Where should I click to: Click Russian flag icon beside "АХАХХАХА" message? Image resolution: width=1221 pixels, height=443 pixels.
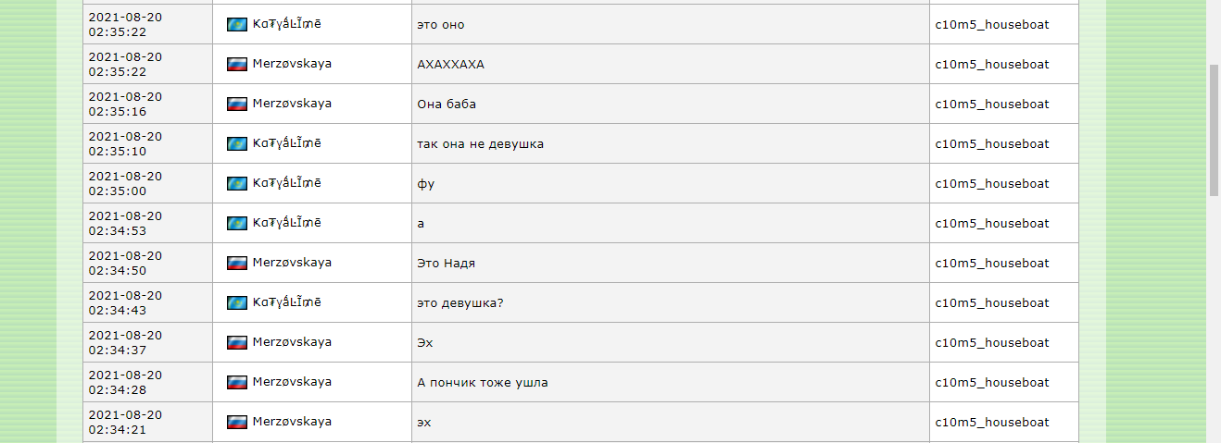pos(237,64)
